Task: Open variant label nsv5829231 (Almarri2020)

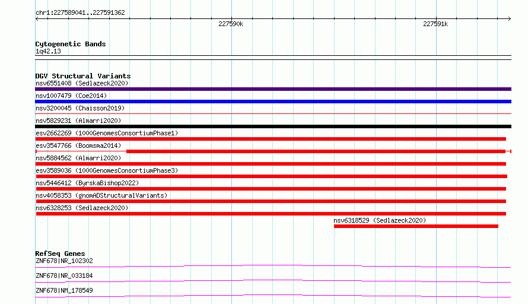Action: click(78, 121)
